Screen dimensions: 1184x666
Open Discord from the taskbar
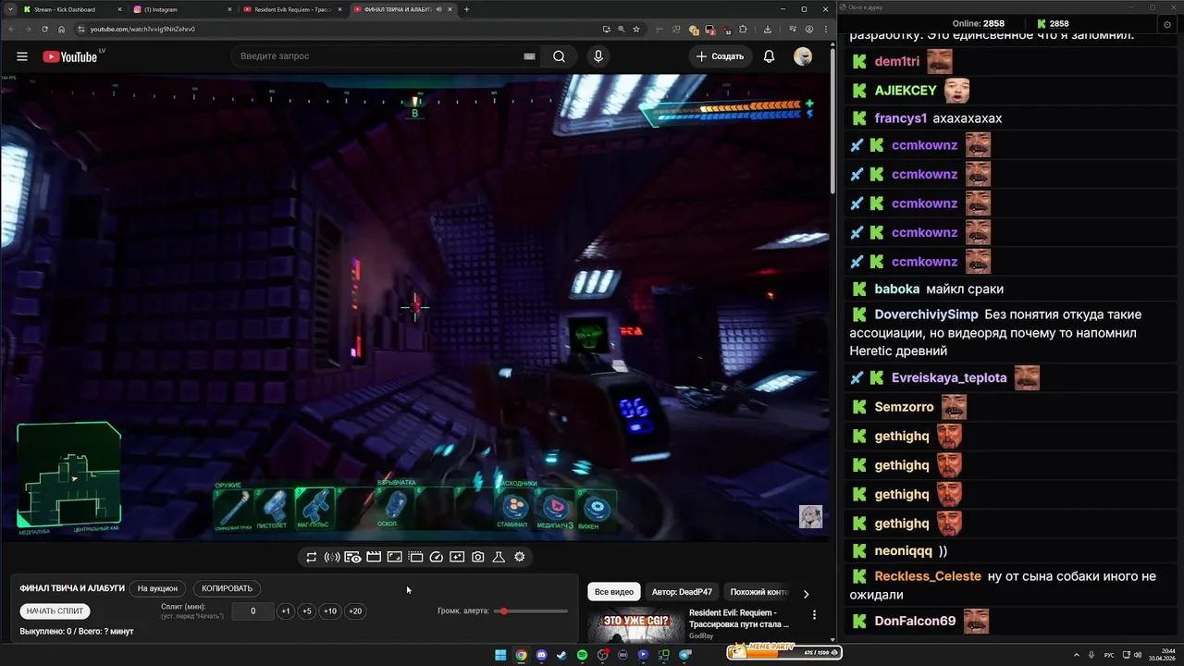click(541, 655)
